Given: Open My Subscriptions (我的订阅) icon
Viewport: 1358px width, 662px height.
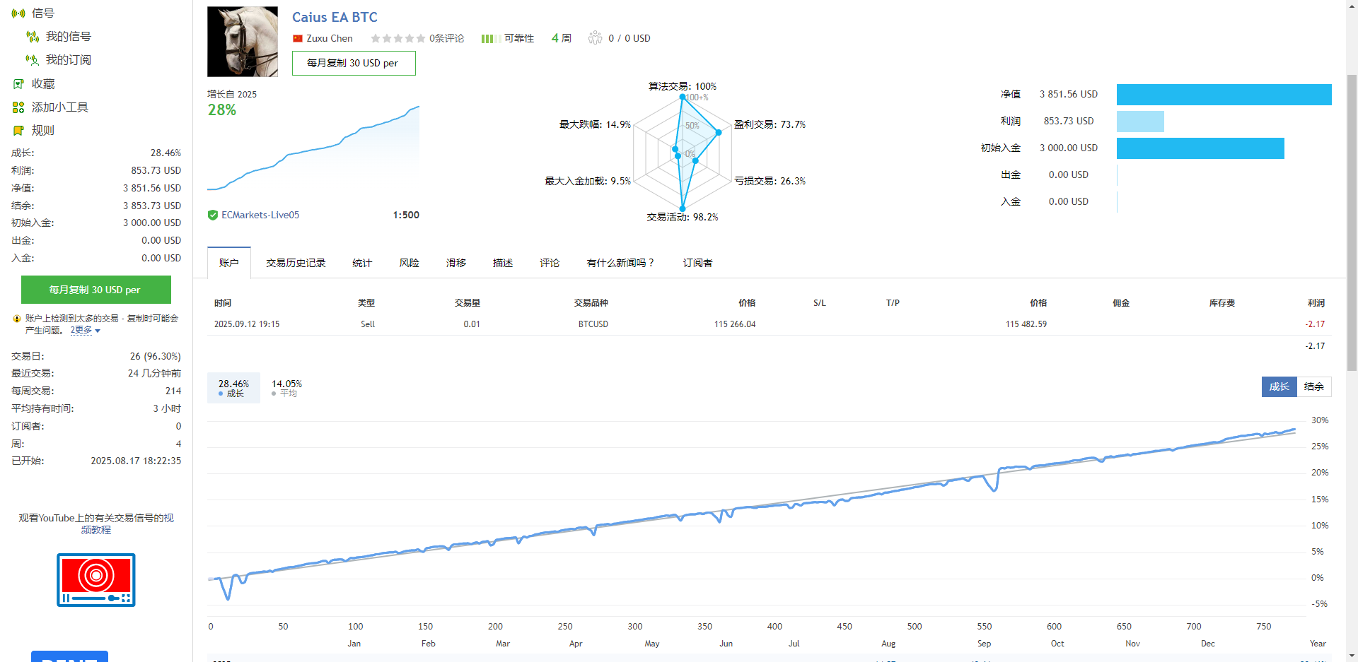Looking at the screenshot, I should click(33, 60).
